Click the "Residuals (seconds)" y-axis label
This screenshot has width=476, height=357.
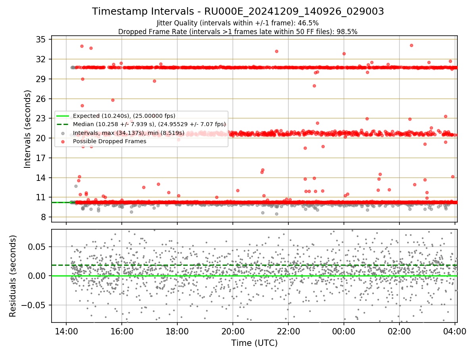tap(13, 276)
